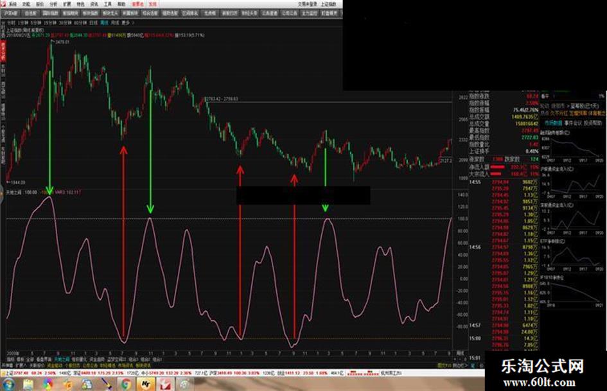Click the 区间排名 toolbar button
607x391 pixels.
(190, 13)
